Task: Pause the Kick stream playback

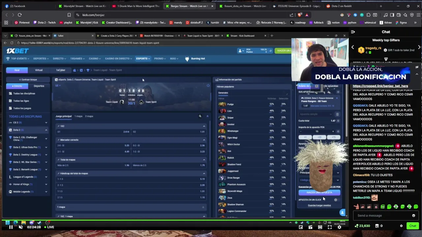Action: coord(11,227)
